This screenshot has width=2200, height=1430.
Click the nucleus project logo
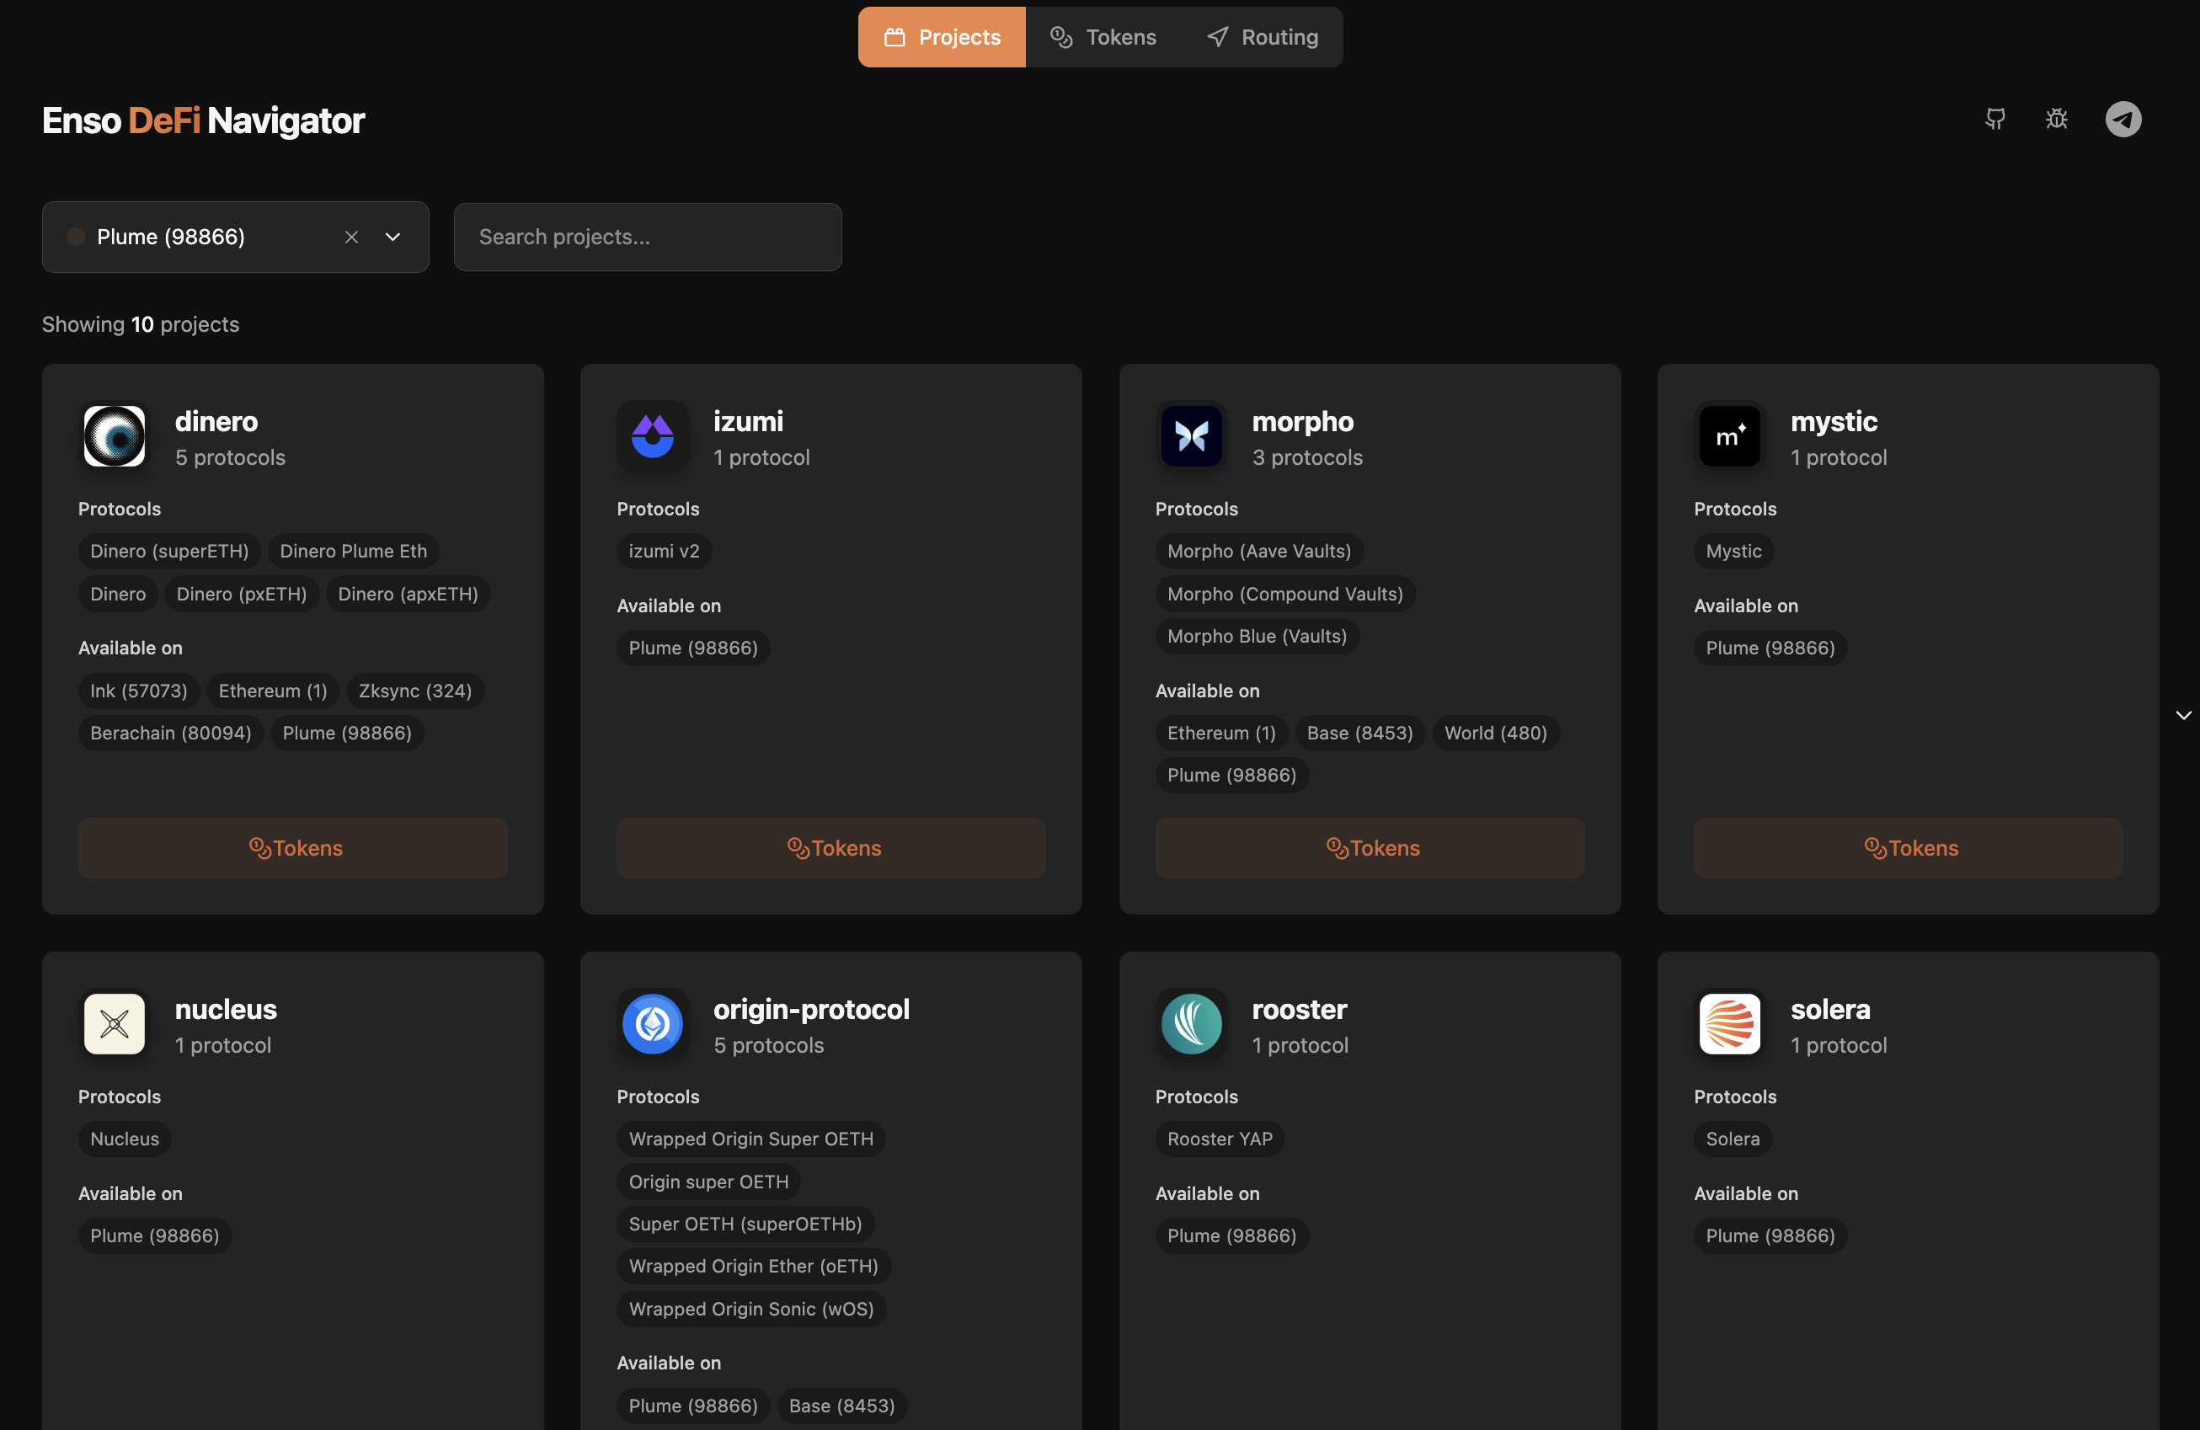tap(115, 1024)
